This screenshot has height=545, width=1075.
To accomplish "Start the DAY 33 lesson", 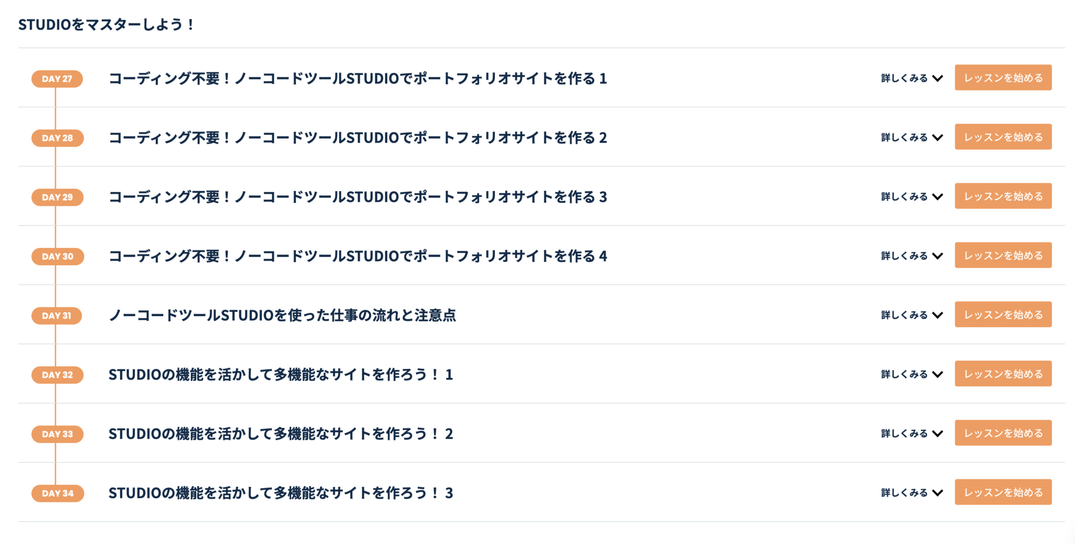I will (x=1003, y=433).
